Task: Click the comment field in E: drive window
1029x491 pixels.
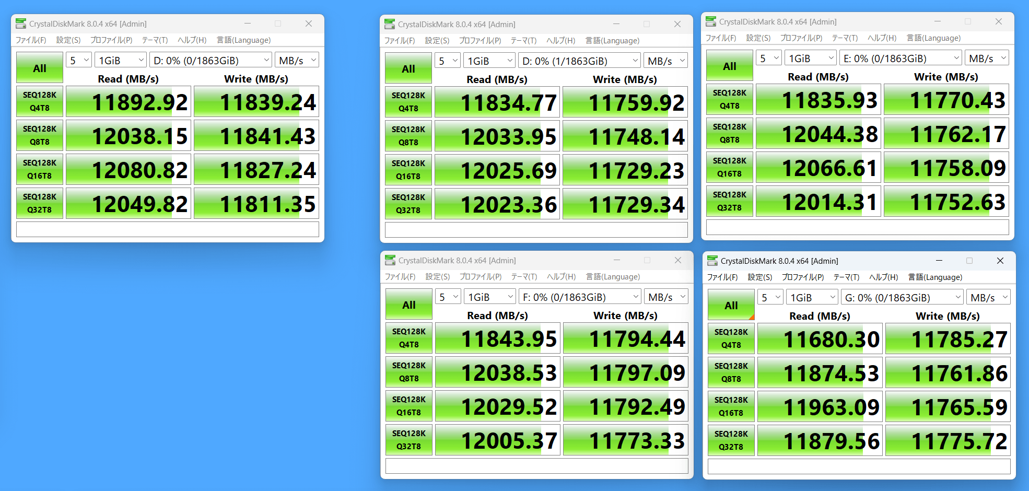Action: click(857, 227)
